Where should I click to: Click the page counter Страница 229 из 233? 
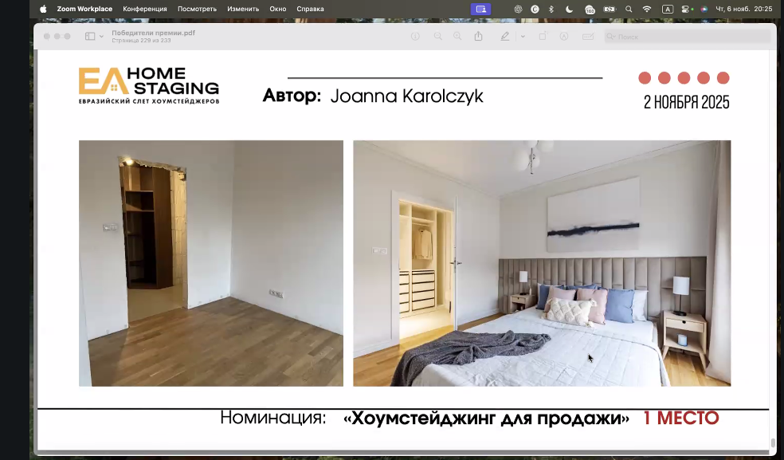tap(142, 41)
